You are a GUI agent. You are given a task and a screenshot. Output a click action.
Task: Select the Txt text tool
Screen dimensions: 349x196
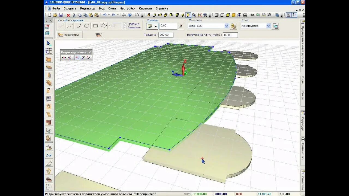click(x=49, y=155)
